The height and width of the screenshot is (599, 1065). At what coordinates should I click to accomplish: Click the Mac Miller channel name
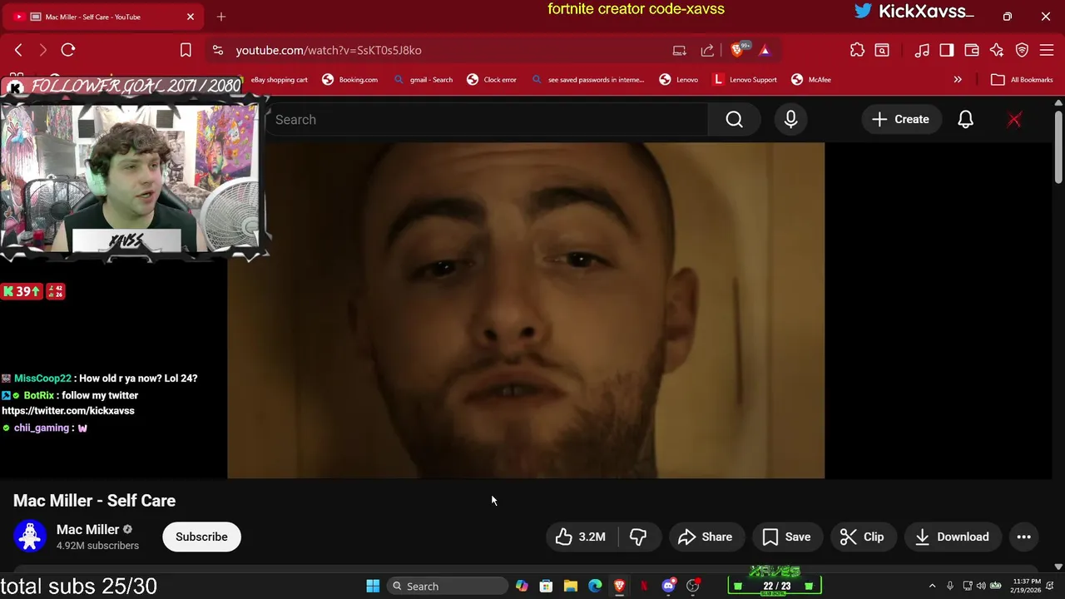87,529
